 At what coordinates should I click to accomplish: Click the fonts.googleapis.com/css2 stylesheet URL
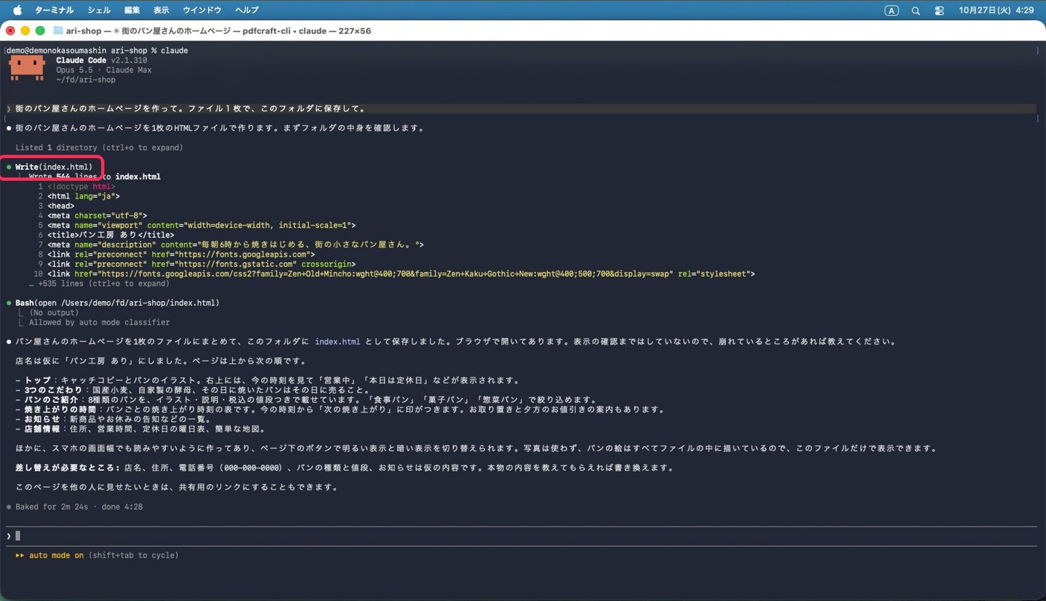(x=386, y=274)
